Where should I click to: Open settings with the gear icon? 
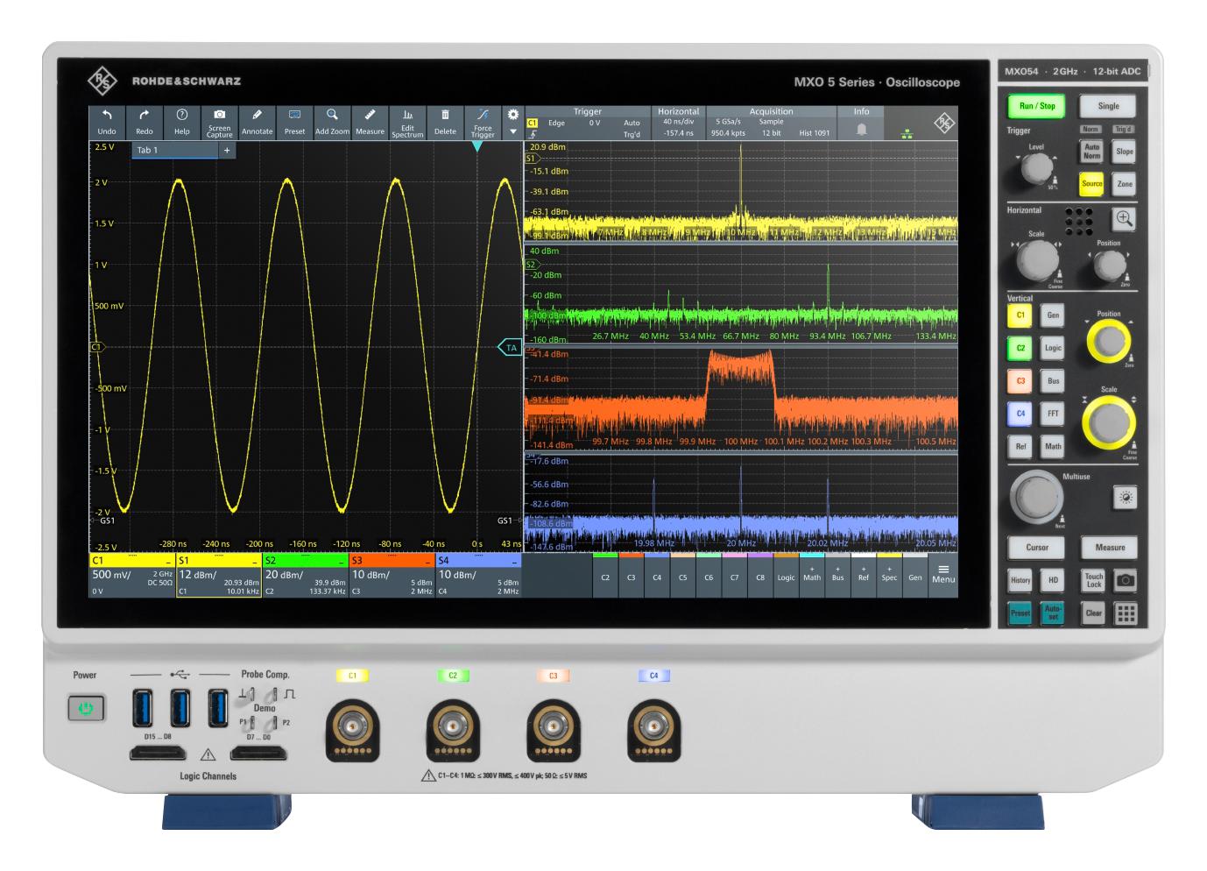pos(513,115)
